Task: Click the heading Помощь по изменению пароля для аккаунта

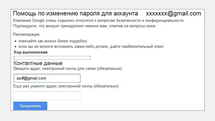Action: (x=75, y=14)
